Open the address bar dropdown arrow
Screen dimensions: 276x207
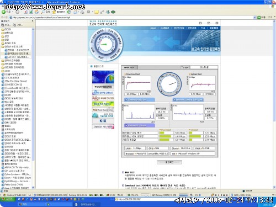point(254,17)
